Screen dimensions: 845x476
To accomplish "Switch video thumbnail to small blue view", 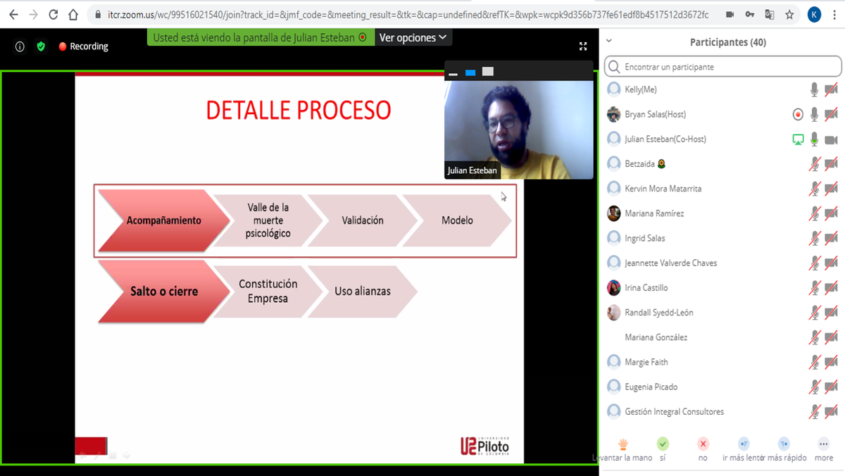I will 470,73.
